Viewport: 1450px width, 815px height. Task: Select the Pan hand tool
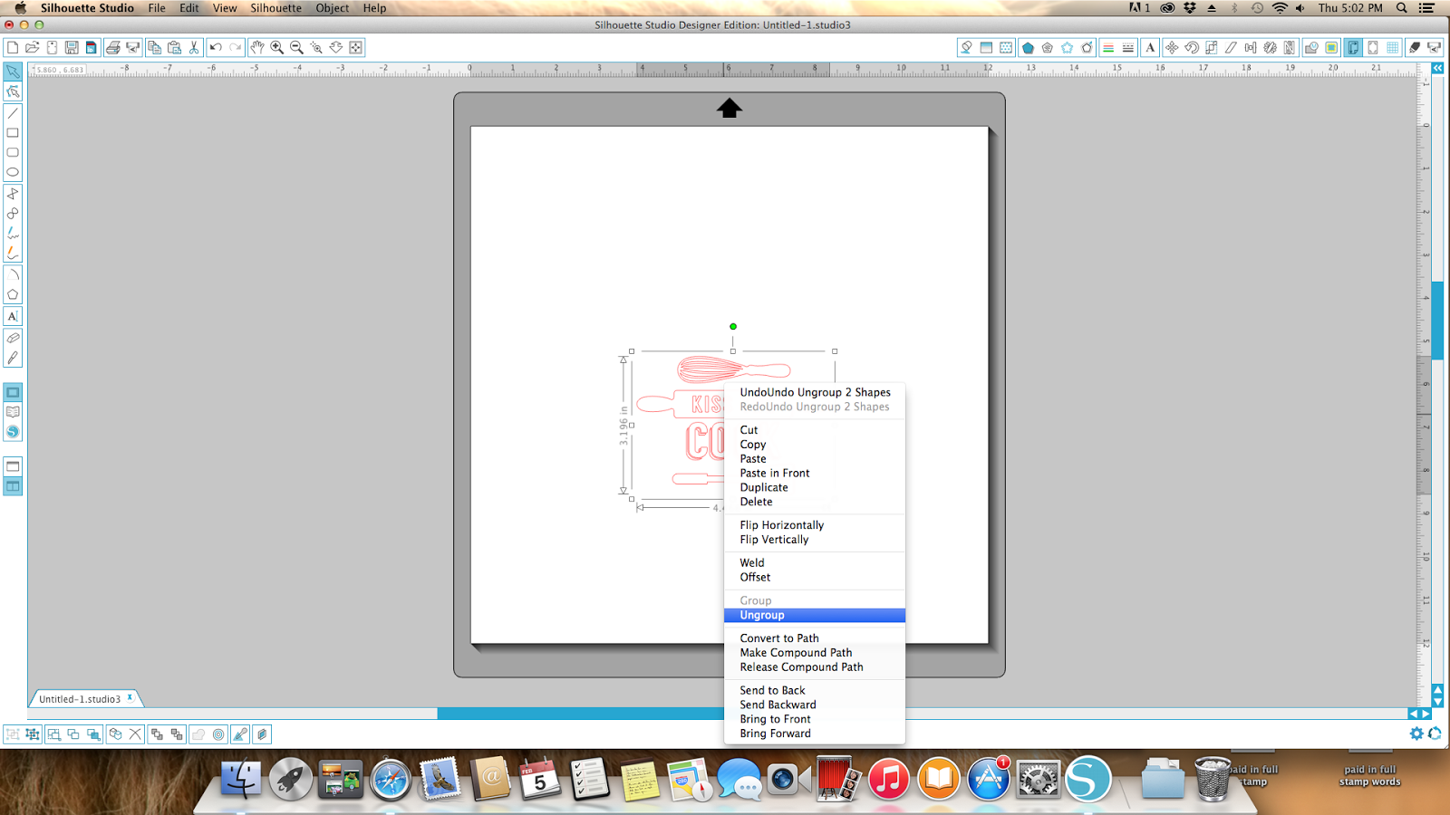(x=257, y=47)
